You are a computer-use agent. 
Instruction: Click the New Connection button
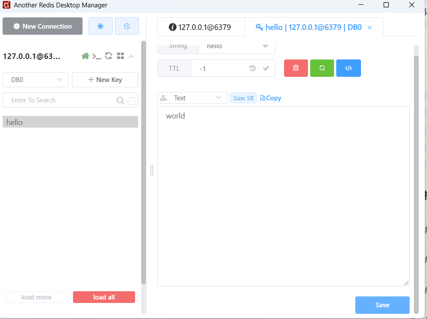click(x=43, y=26)
